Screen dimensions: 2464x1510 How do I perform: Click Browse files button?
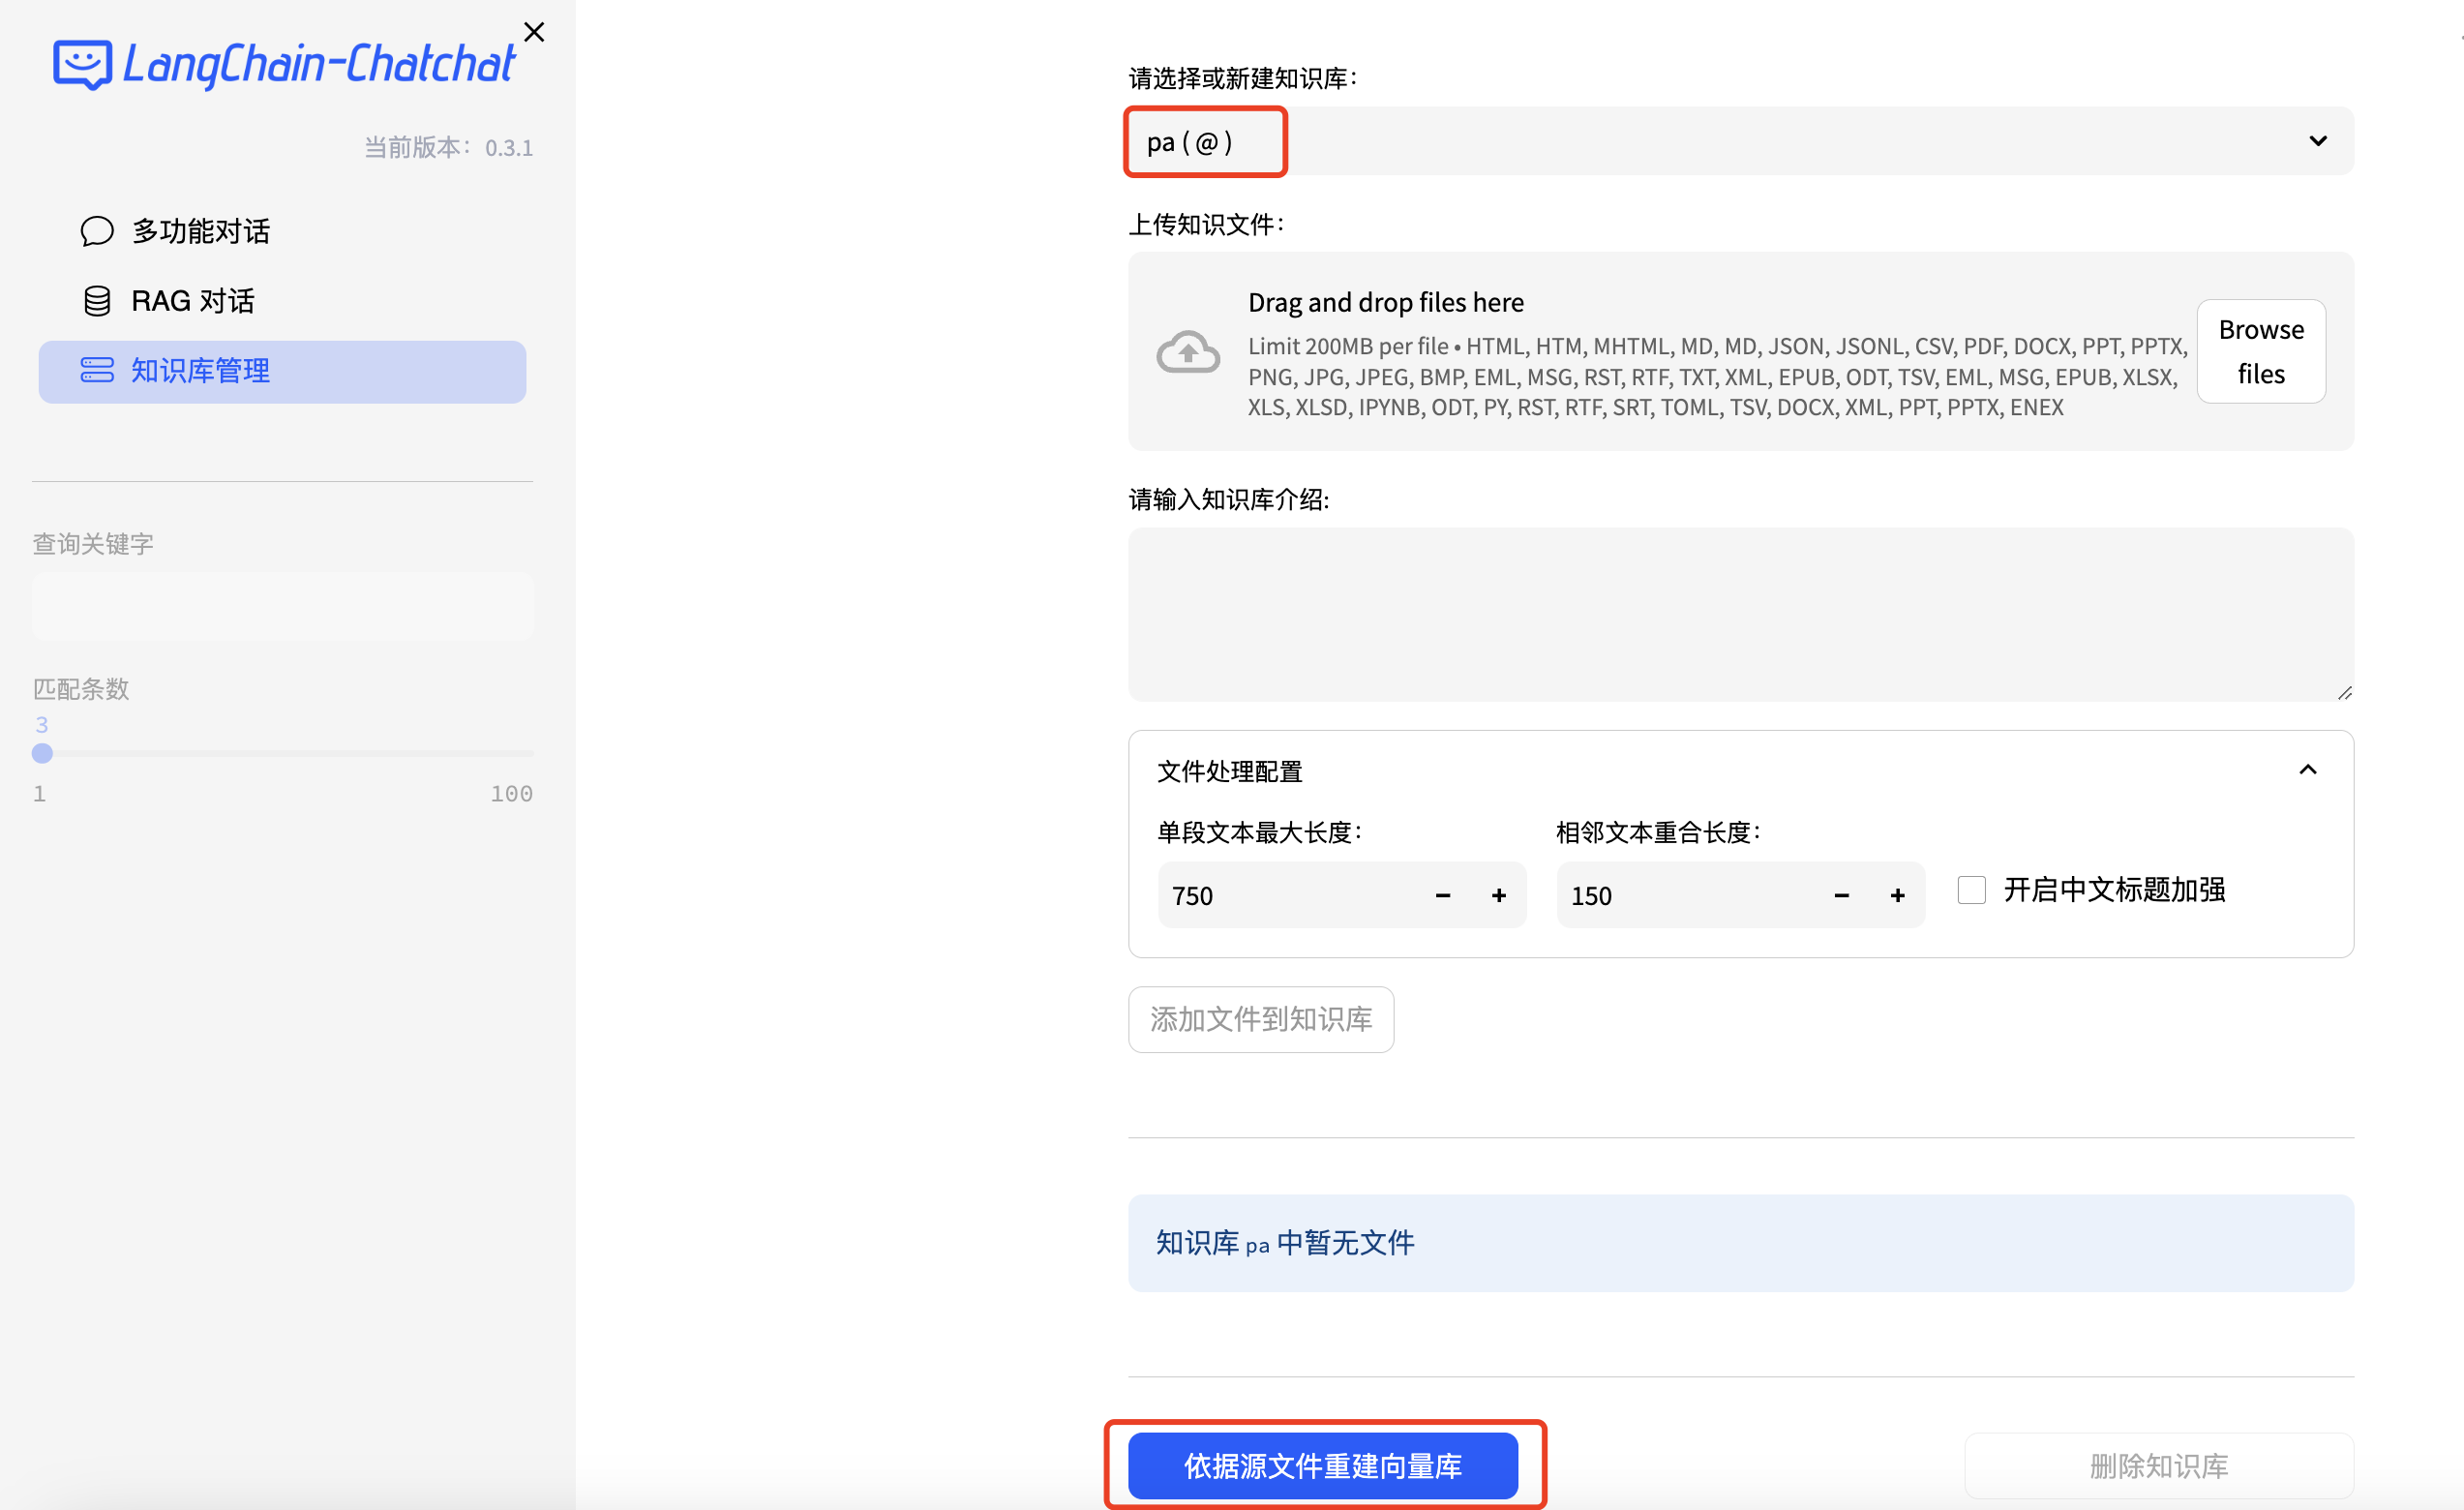coord(2260,351)
